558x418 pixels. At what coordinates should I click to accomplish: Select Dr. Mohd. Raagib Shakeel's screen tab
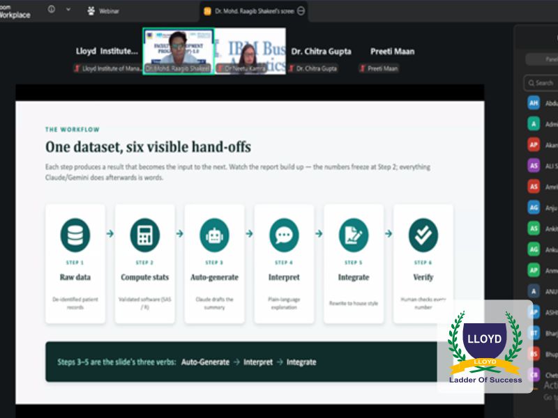tap(254, 11)
